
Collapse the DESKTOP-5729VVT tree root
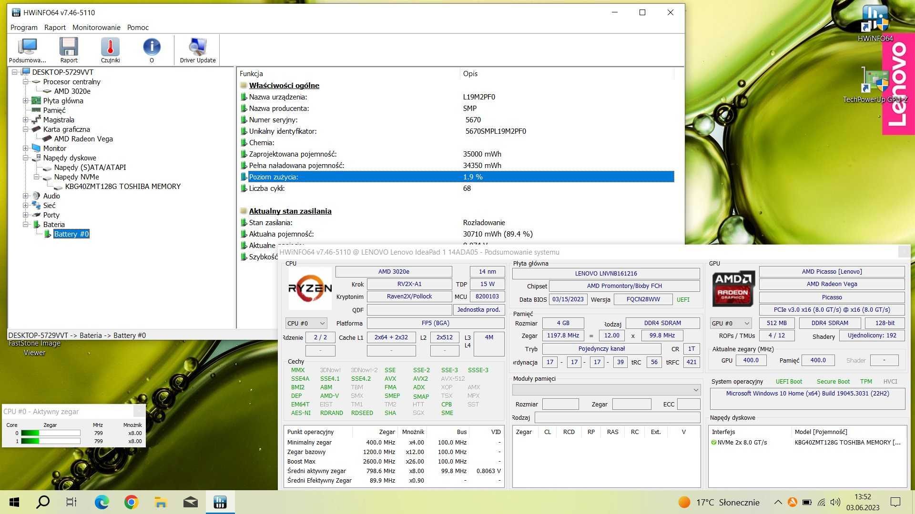pos(15,72)
